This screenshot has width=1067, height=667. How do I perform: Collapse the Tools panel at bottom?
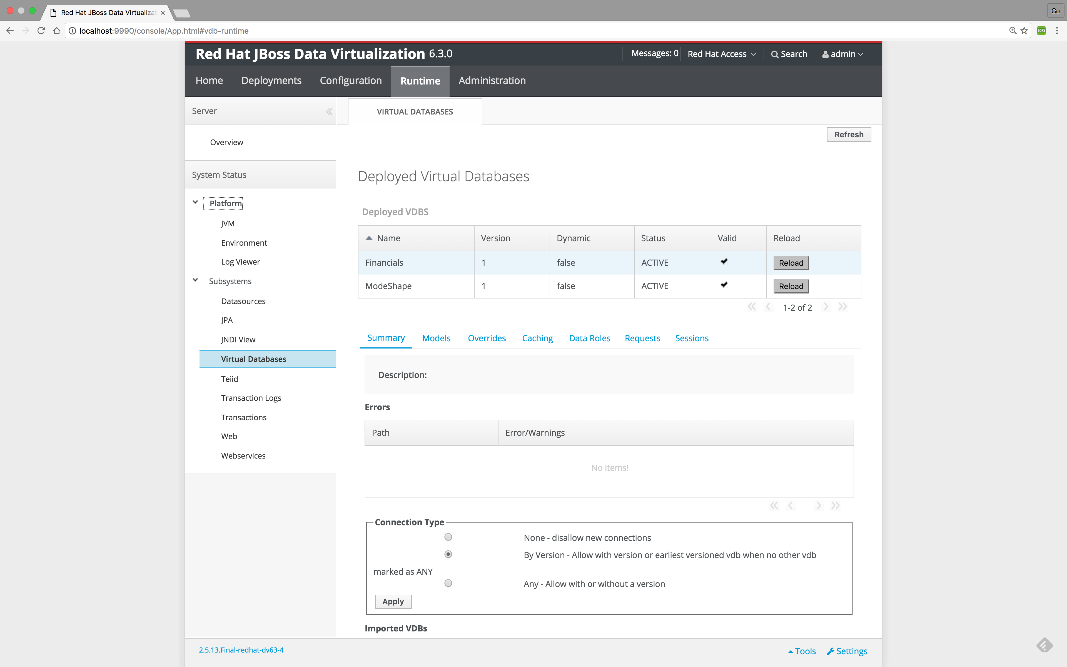(x=802, y=651)
